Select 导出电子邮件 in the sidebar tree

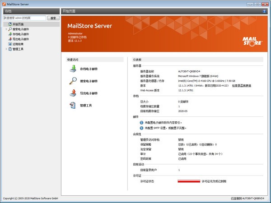click(x=20, y=39)
